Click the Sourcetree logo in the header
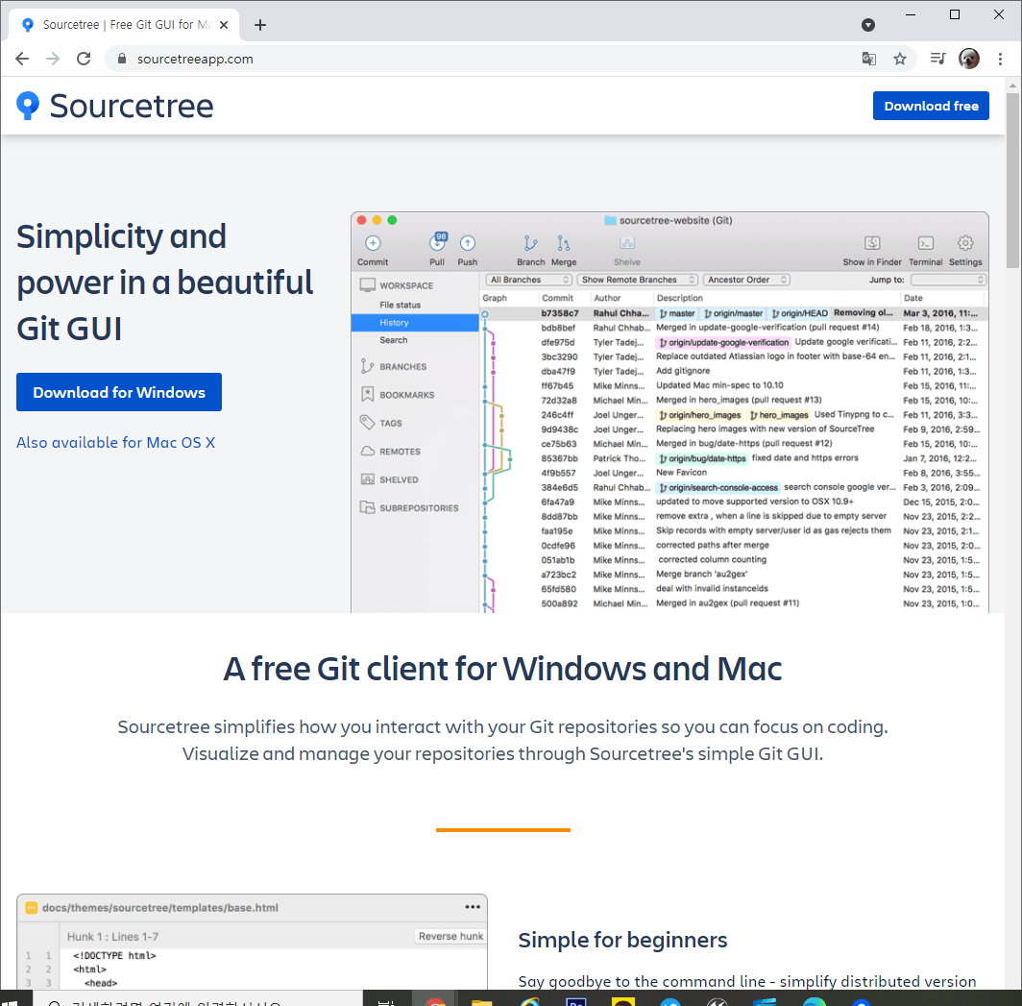1022x1006 pixels. (x=114, y=106)
